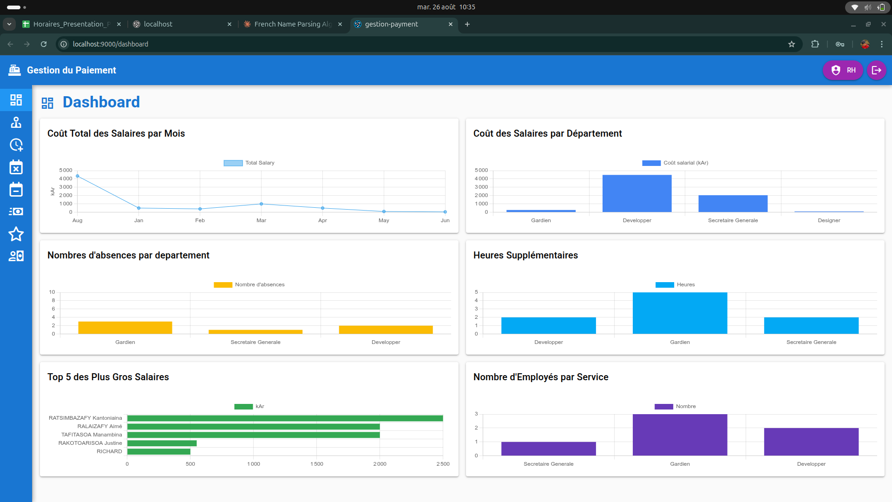
Task: Expand the browser tab search dropdown
Action: (9, 24)
